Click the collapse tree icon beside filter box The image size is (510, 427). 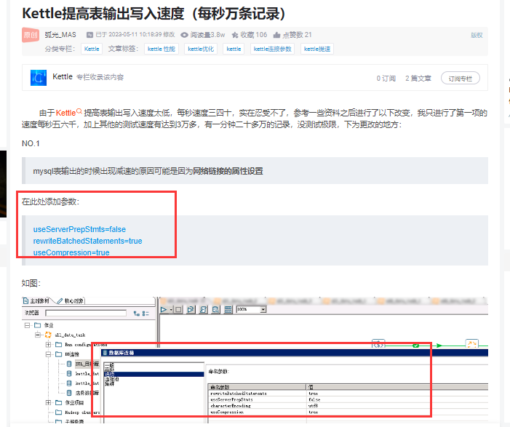click(x=146, y=314)
